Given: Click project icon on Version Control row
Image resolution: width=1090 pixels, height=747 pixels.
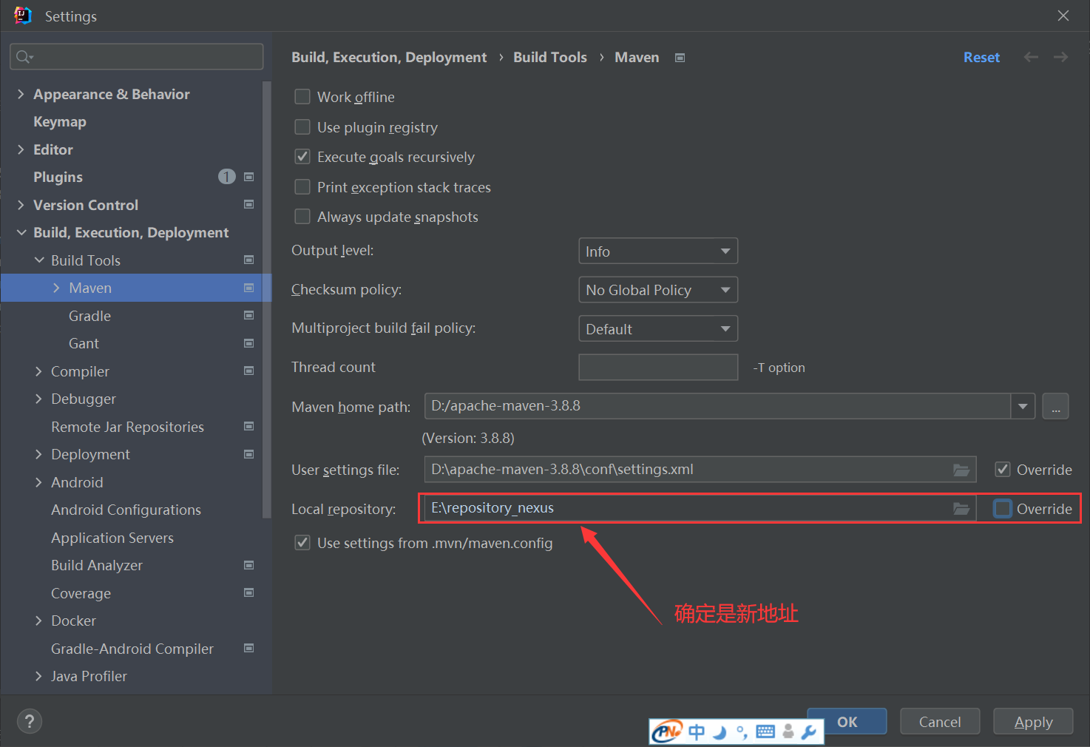Looking at the screenshot, I should [249, 204].
